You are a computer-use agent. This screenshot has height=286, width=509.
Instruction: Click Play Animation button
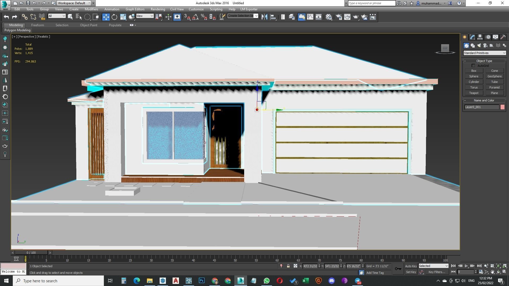[x=466, y=266]
